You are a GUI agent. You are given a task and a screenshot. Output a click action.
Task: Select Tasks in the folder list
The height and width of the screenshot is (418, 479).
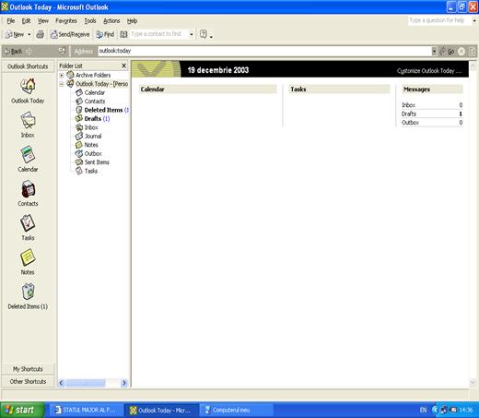pyautogui.click(x=91, y=171)
